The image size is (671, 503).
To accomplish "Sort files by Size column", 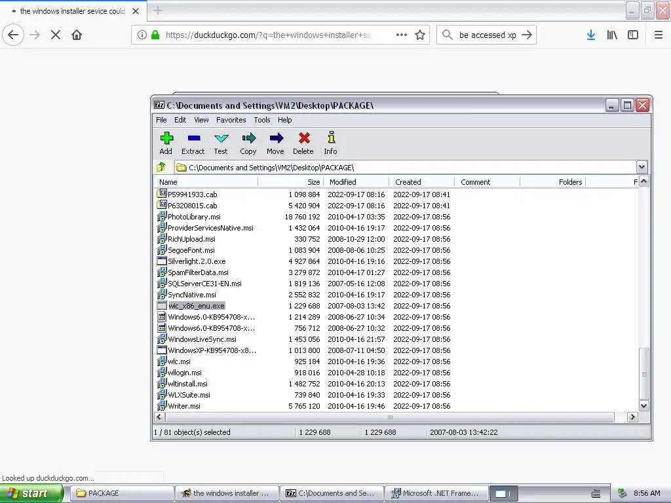I will point(290,182).
